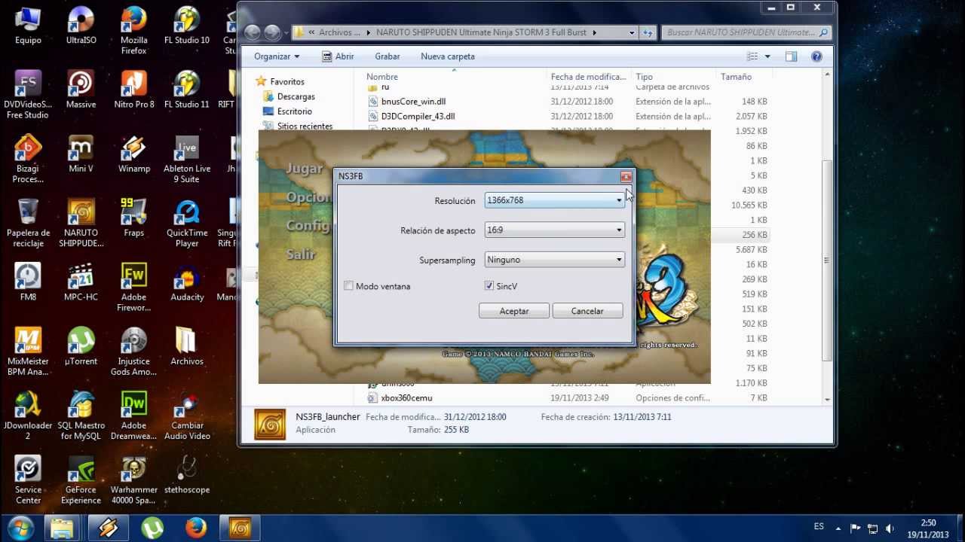Screen dimensions: 965x542
Task: Click Grabar in the Explorer toolbar
Action: point(388,56)
